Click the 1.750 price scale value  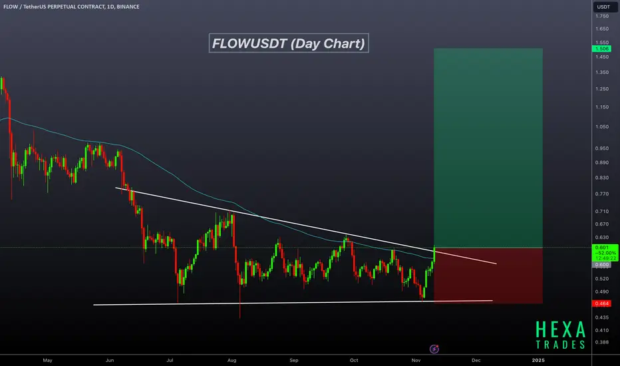[602, 16]
